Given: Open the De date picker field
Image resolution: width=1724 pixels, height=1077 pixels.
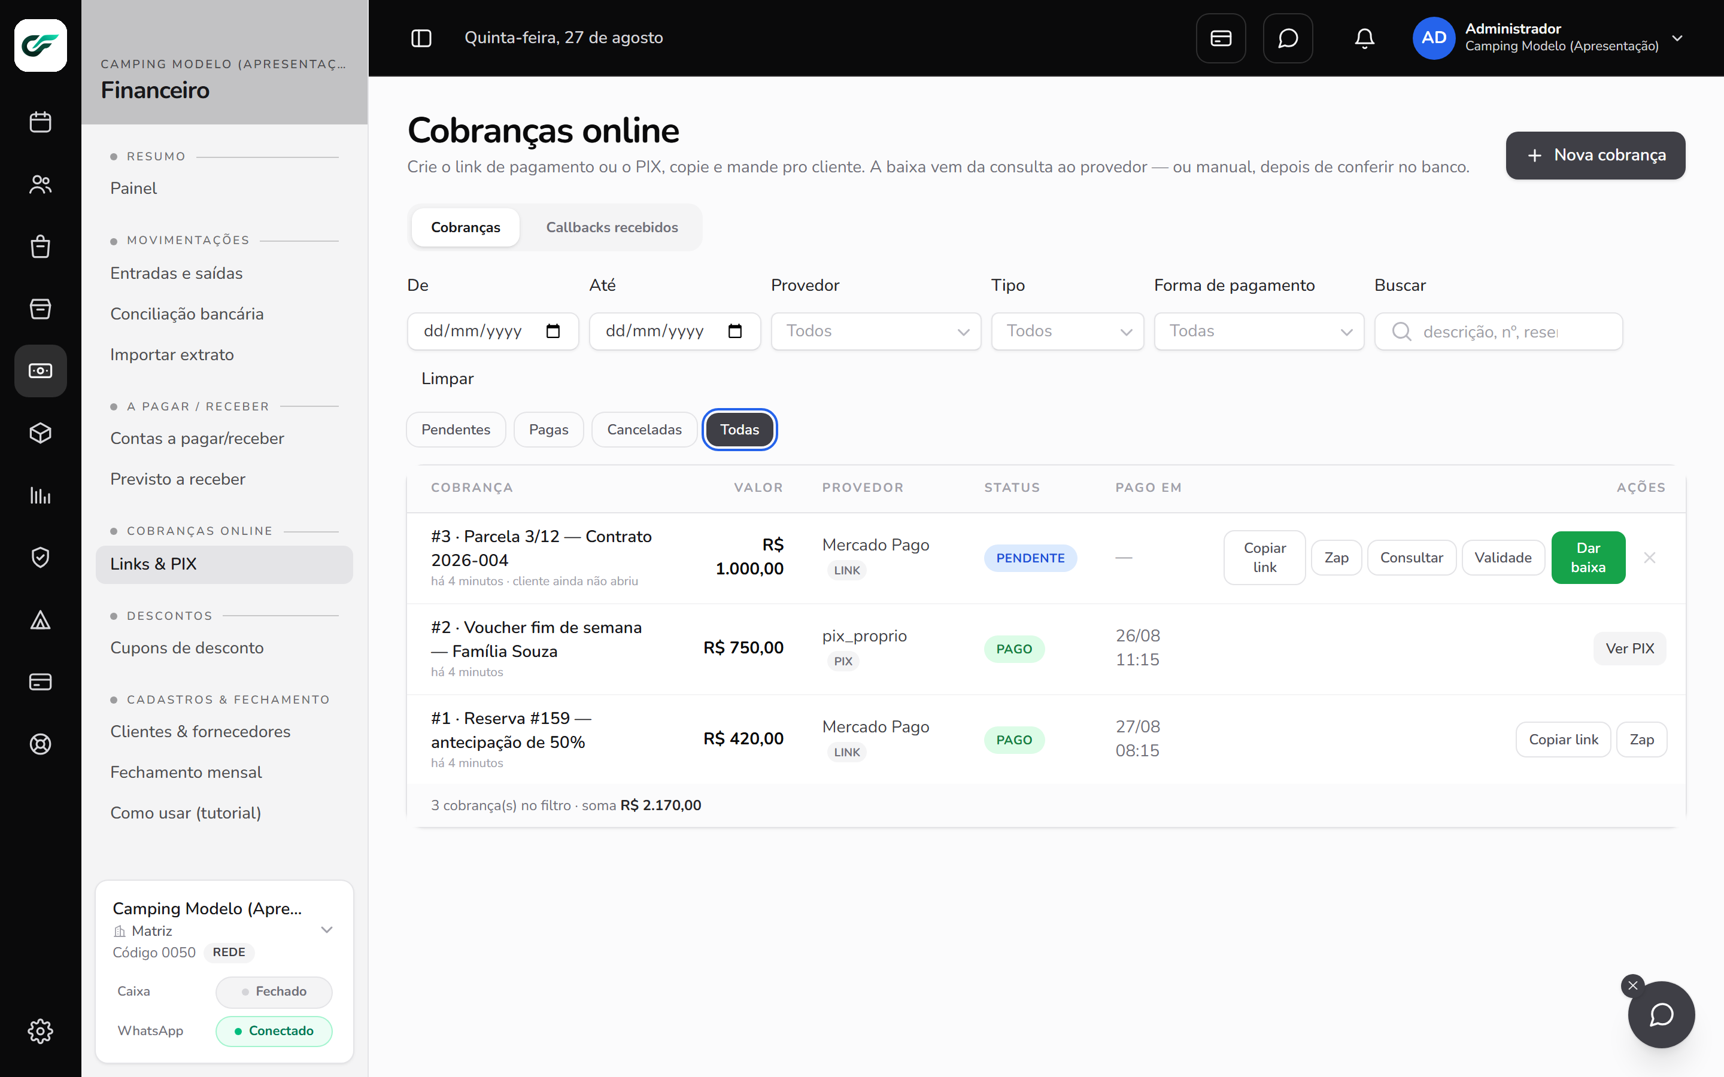Looking at the screenshot, I should pyautogui.click(x=493, y=331).
